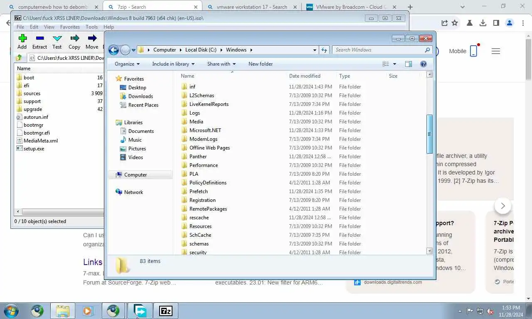Open the recent pages dropdown arrow
Viewport: 532px width, 319px height.
pos(133,50)
